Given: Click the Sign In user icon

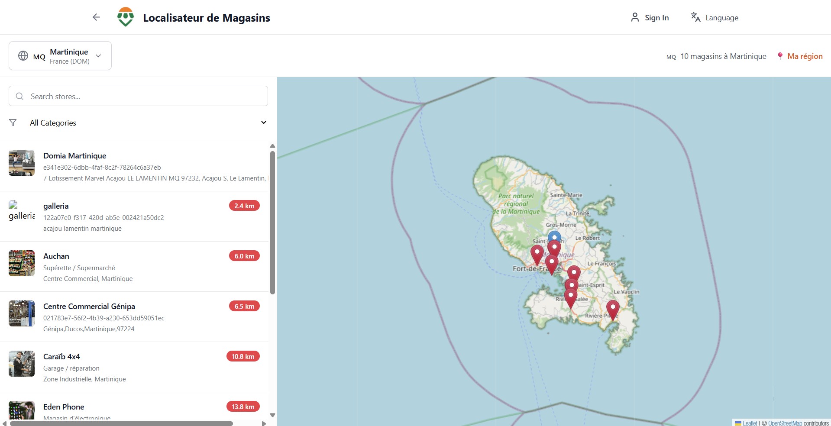Looking at the screenshot, I should coord(635,17).
